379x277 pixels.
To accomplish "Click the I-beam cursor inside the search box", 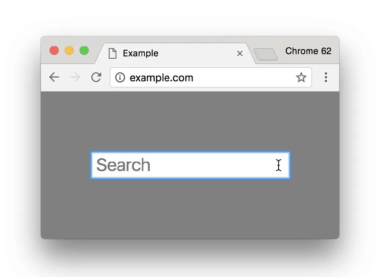I will [279, 165].
